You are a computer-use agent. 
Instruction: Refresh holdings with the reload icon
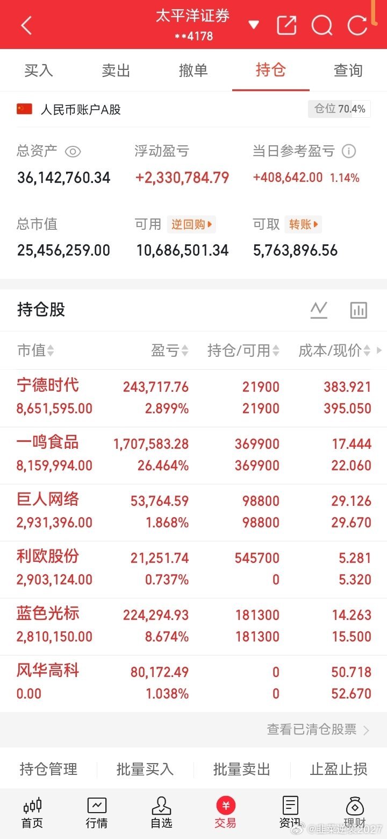(357, 25)
